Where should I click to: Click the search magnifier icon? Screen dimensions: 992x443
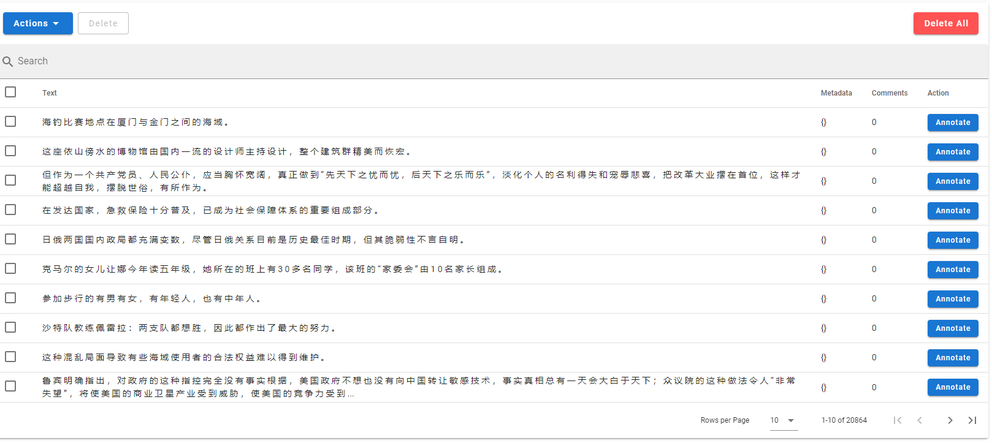8,62
